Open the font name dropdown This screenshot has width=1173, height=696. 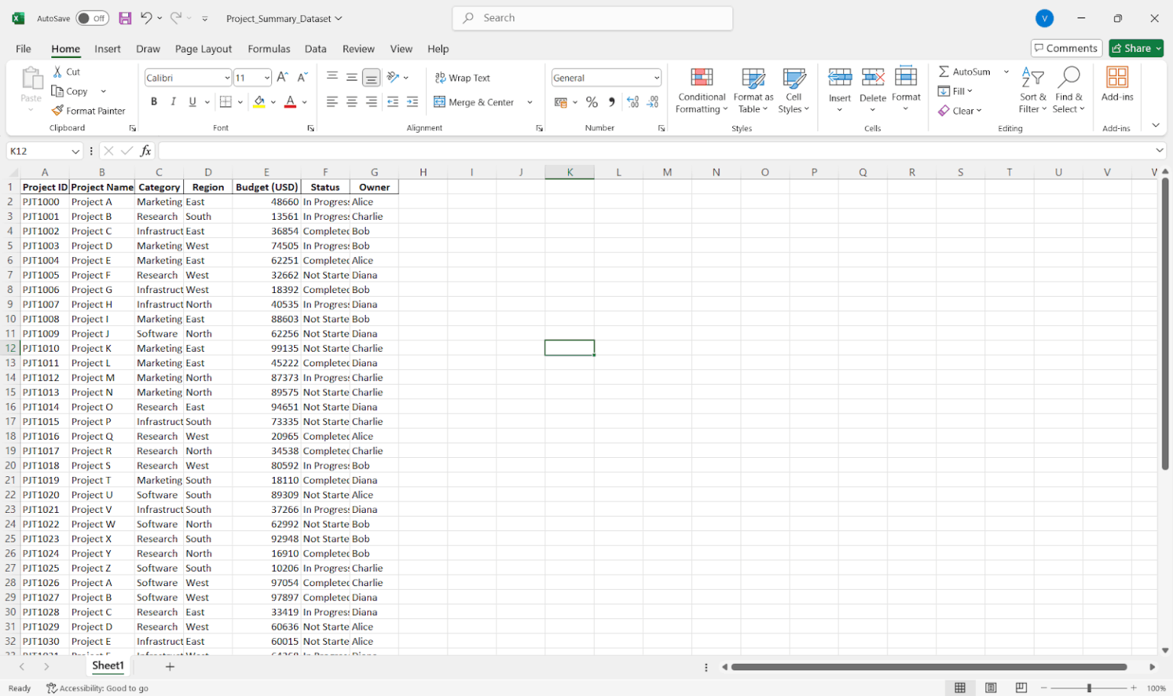[227, 77]
